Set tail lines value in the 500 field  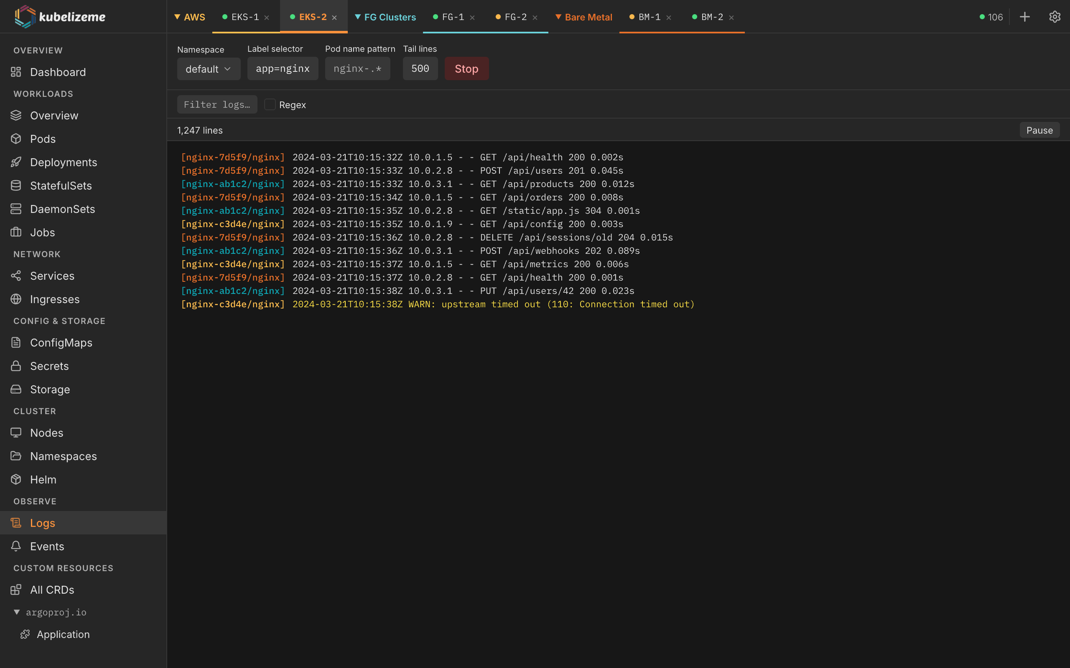coord(420,68)
